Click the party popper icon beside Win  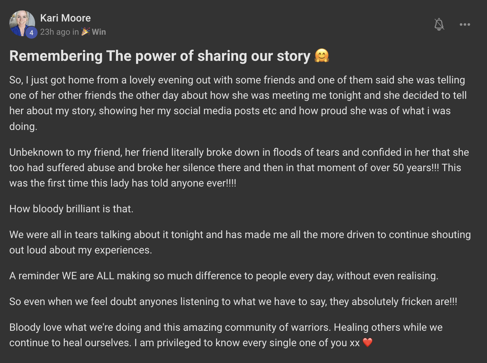[86, 32]
